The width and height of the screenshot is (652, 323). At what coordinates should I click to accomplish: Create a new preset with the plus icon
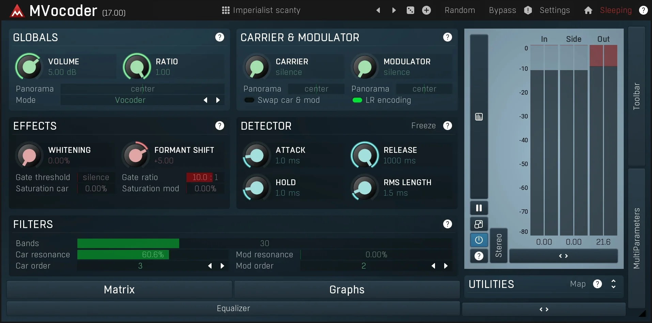[x=426, y=10]
